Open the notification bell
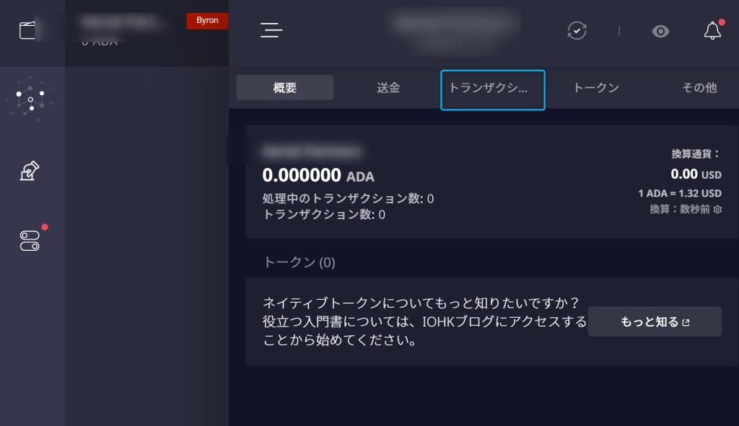Viewport: 739px width, 426px height. (712, 31)
